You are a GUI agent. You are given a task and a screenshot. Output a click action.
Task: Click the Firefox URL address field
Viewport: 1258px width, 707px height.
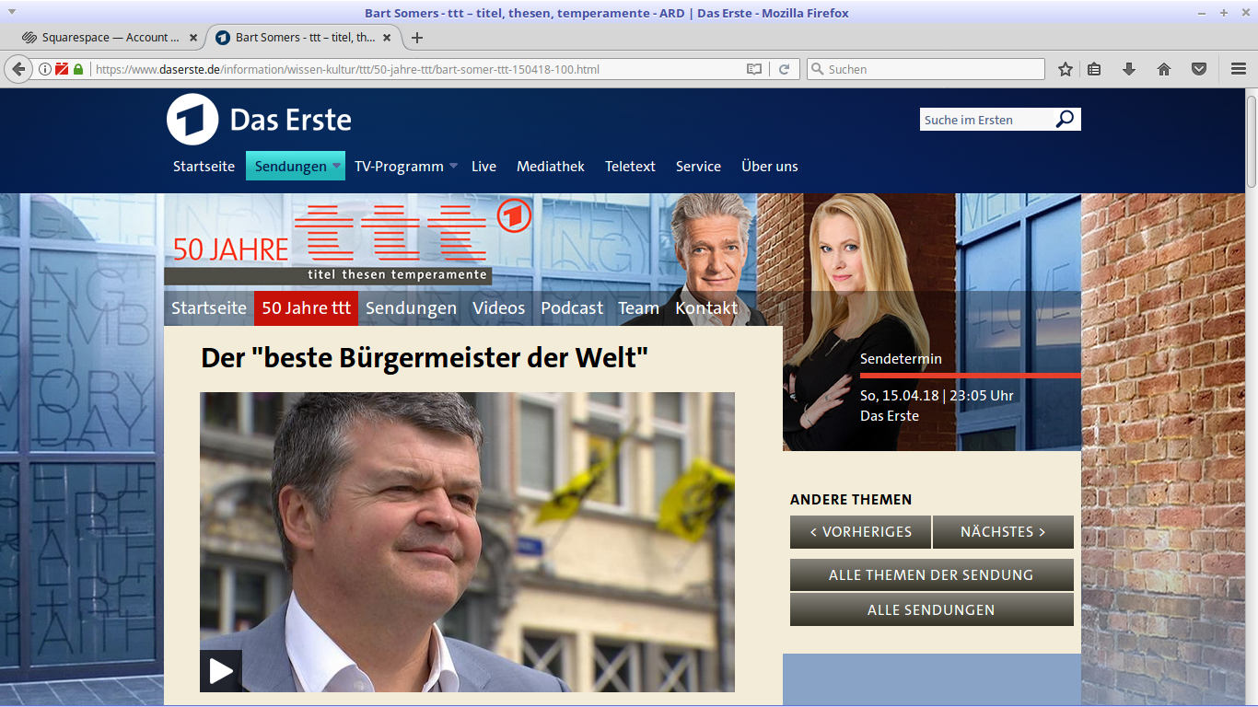[x=414, y=69]
